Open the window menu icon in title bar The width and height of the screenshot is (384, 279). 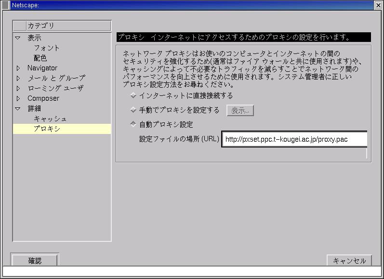point(5,5)
